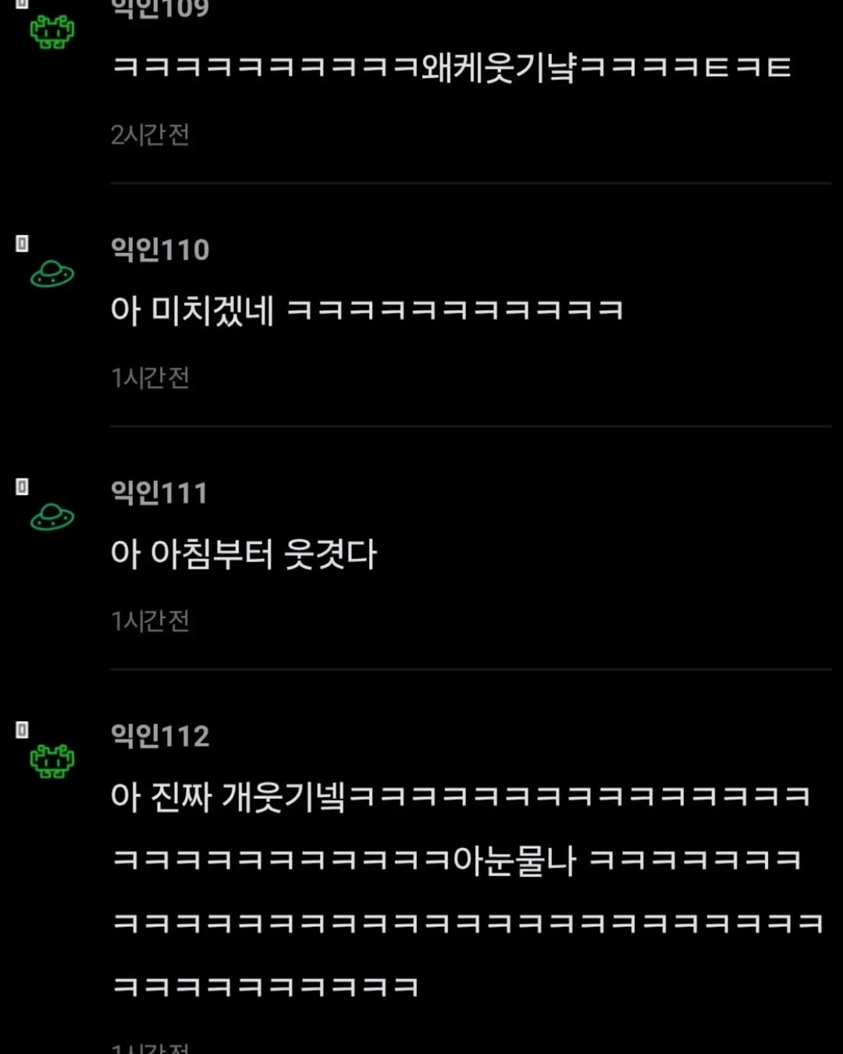Select the comment starting '아 진짜 개웃기넼'
843x1054 pixels.
tap(467, 891)
